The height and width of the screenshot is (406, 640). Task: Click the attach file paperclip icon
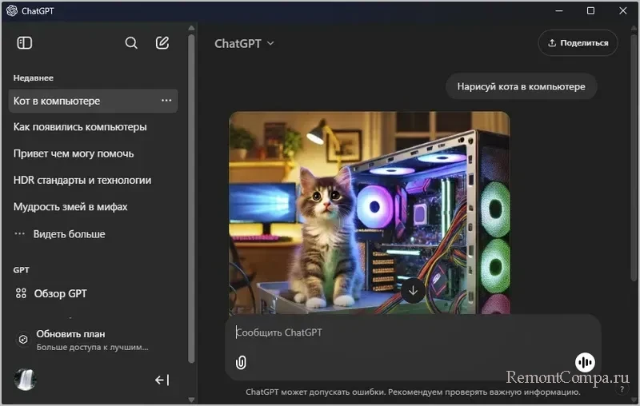[x=241, y=362]
